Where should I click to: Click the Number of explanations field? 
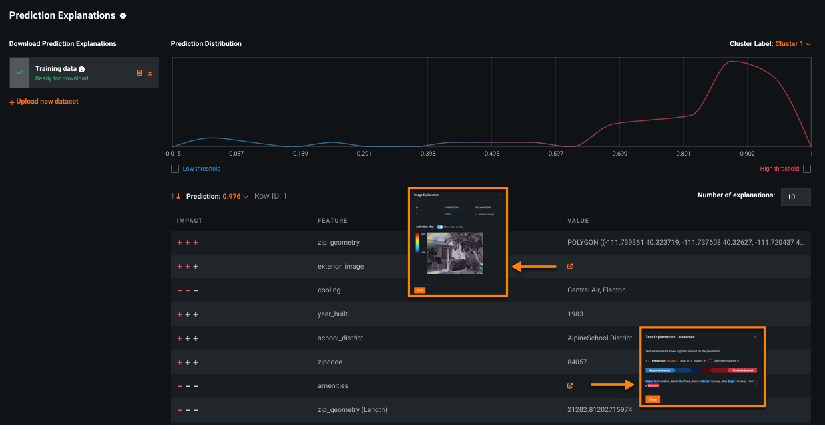click(795, 197)
